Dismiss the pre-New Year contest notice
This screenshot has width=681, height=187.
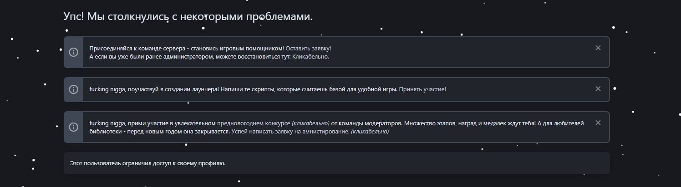click(x=598, y=123)
